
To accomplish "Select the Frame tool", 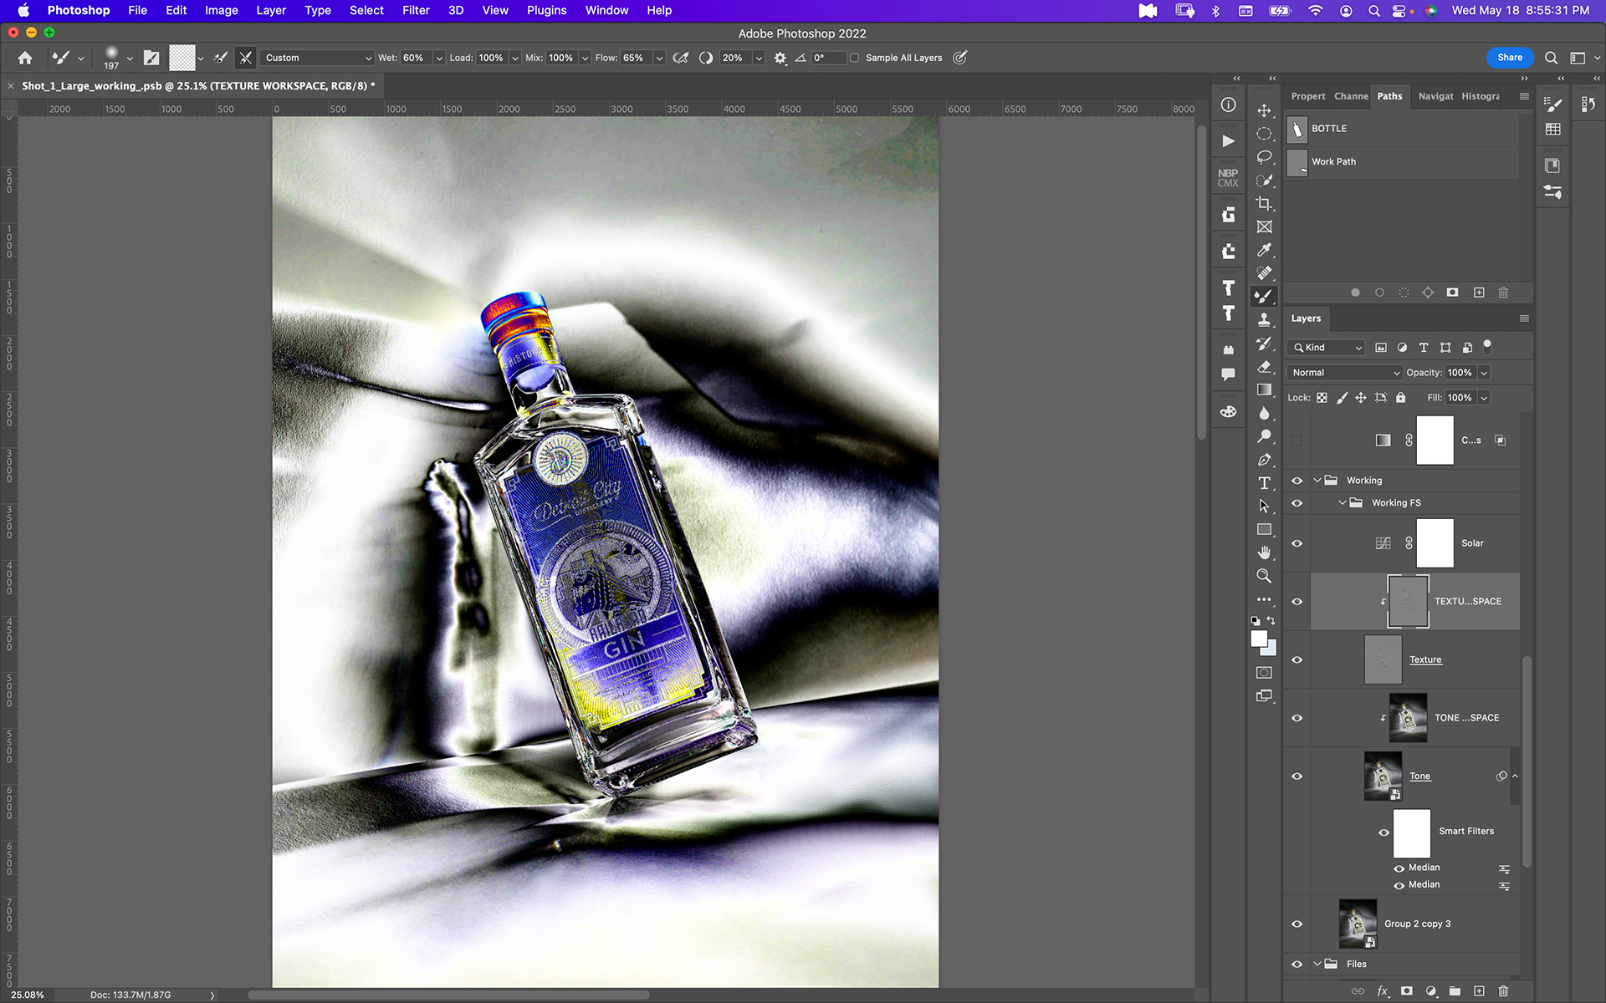I will click(x=1264, y=227).
